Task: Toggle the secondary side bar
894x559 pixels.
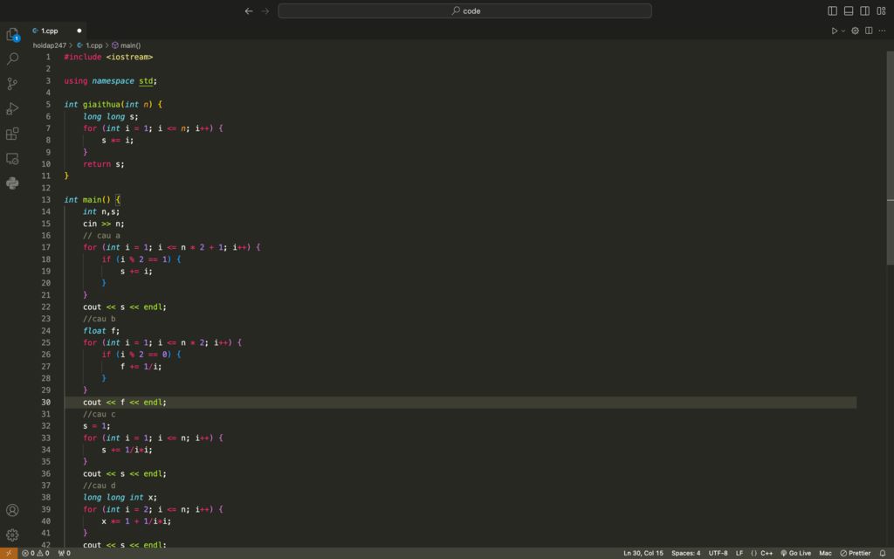Action: point(865,10)
